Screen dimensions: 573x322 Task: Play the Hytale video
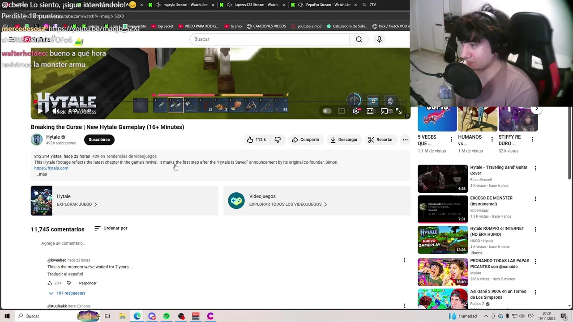(40, 111)
